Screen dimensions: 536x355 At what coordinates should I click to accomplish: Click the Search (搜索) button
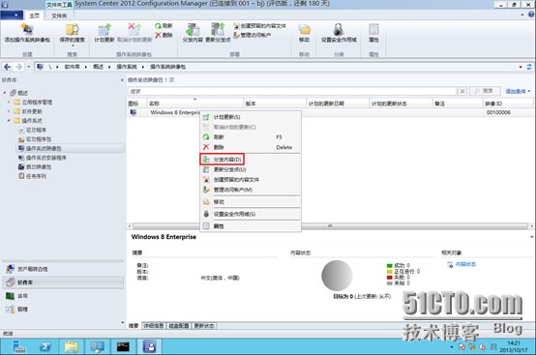coord(485,91)
